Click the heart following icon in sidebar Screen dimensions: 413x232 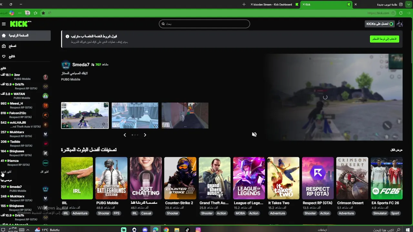click(x=4, y=56)
